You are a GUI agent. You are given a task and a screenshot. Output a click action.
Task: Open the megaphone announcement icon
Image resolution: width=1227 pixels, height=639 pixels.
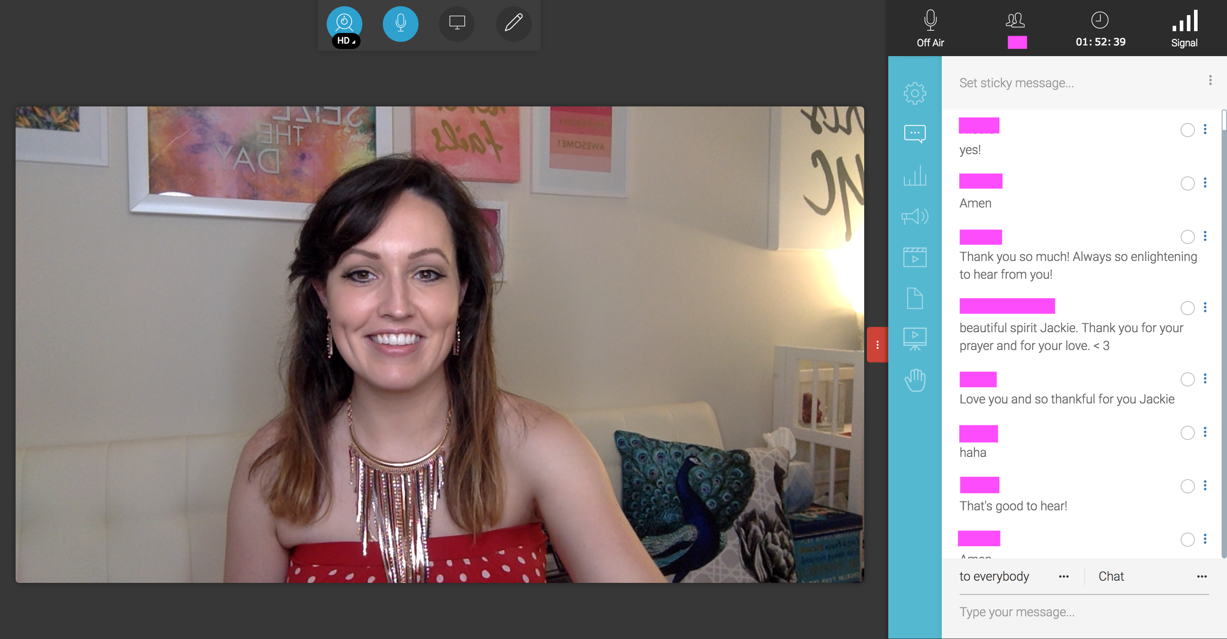pos(915,217)
